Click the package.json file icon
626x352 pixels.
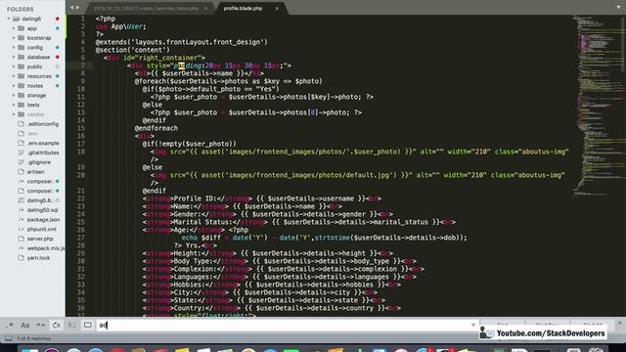[22, 219]
